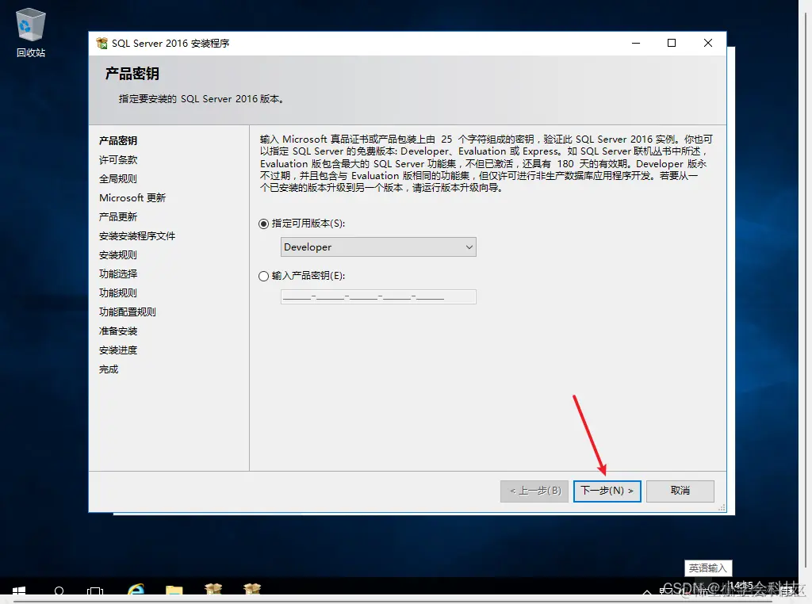This screenshot has height=604, width=812.
Task: Open the Windows Start menu
Action: pyautogui.click(x=19, y=591)
